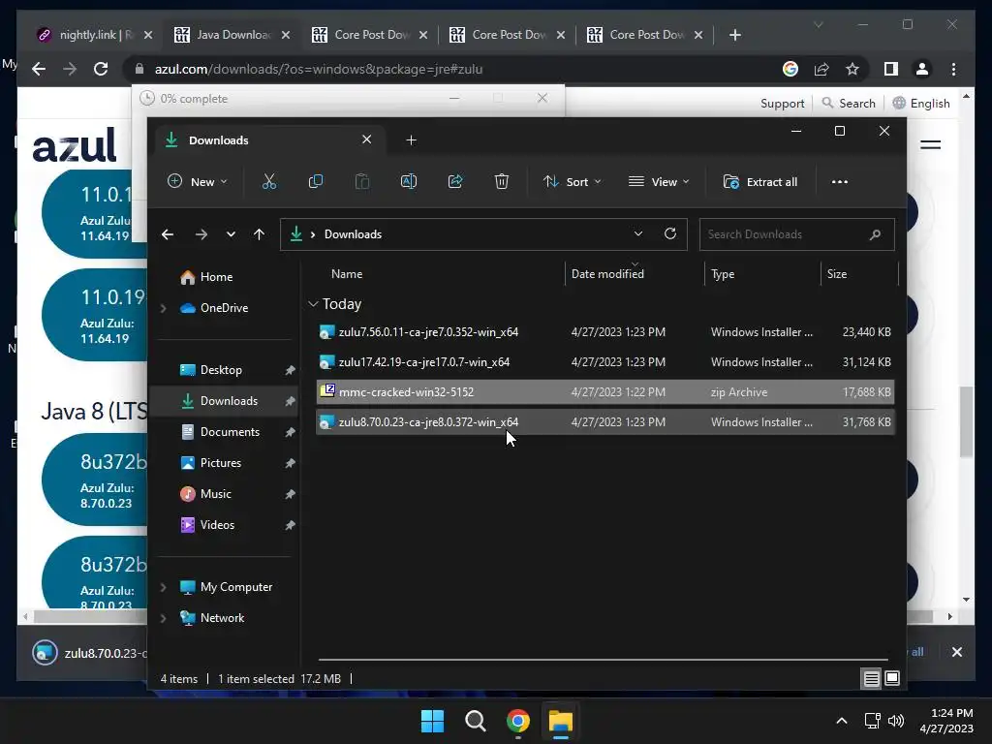Open taskbar Search
The height and width of the screenshot is (744, 992).
click(x=475, y=721)
